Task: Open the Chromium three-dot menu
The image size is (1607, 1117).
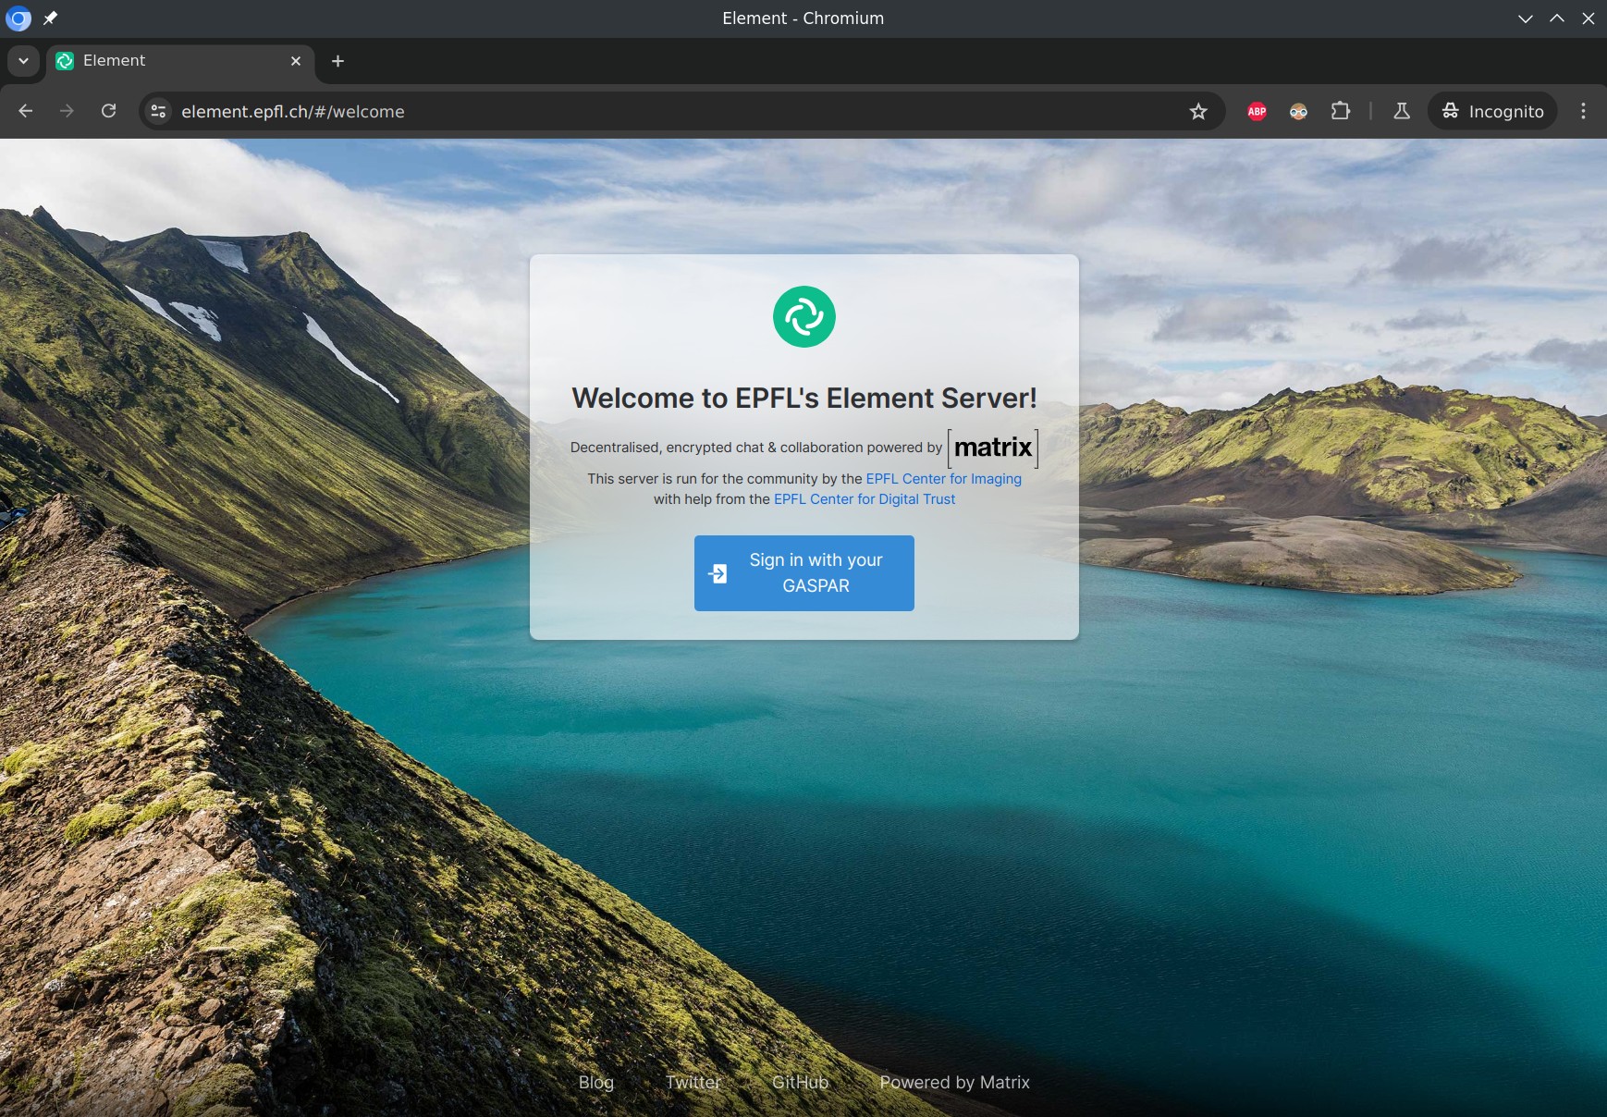Action: [x=1583, y=111]
